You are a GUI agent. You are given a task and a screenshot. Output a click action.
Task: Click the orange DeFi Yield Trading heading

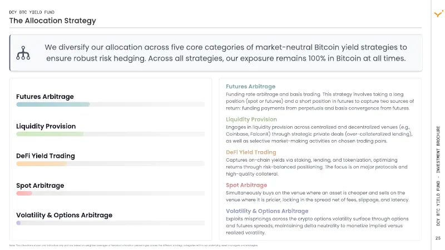click(251, 152)
